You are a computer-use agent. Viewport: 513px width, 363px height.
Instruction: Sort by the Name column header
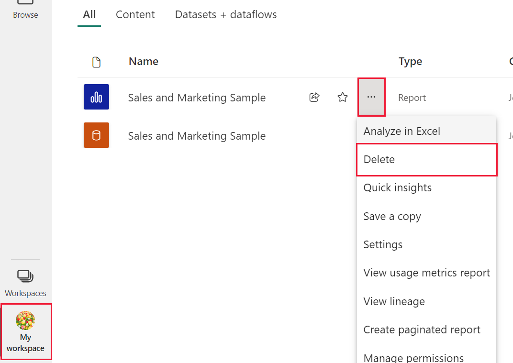pos(143,62)
